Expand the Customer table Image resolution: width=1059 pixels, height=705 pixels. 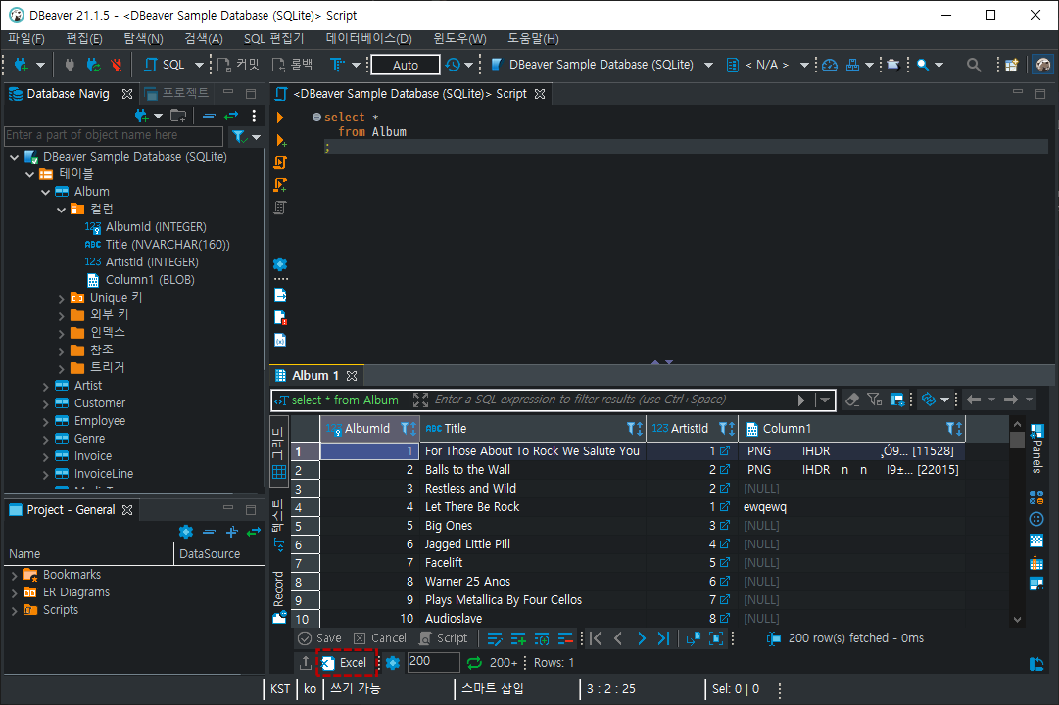[x=45, y=403]
